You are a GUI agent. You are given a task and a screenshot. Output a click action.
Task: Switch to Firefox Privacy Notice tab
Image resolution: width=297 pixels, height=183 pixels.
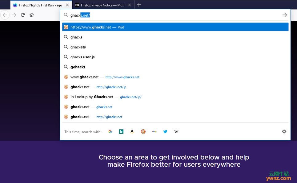(103, 5)
